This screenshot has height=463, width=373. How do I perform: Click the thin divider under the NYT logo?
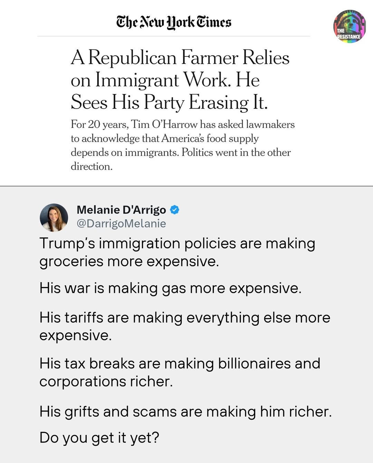pyautogui.click(x=174, y=36)
